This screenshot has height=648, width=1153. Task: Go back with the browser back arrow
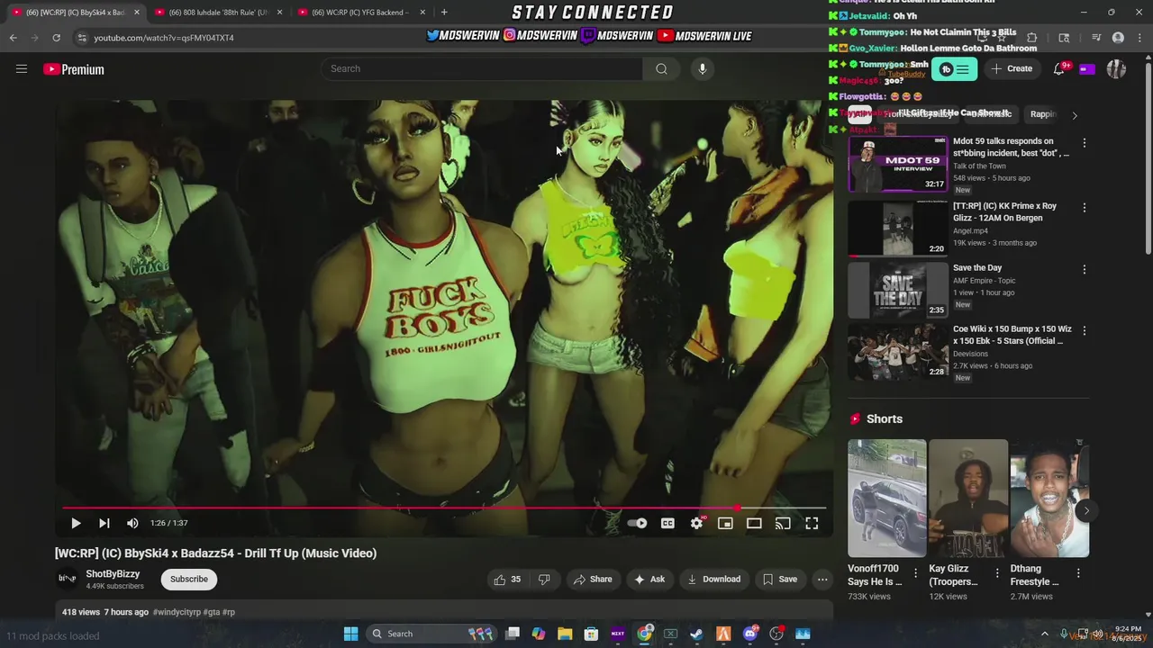(x=14, y=38)
